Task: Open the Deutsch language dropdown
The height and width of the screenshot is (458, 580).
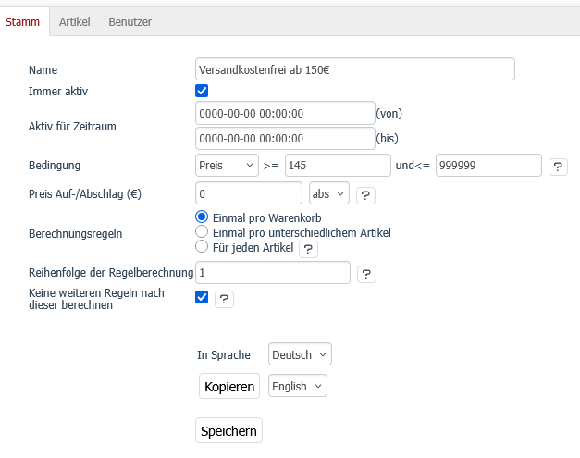Action: coord(299,355)
